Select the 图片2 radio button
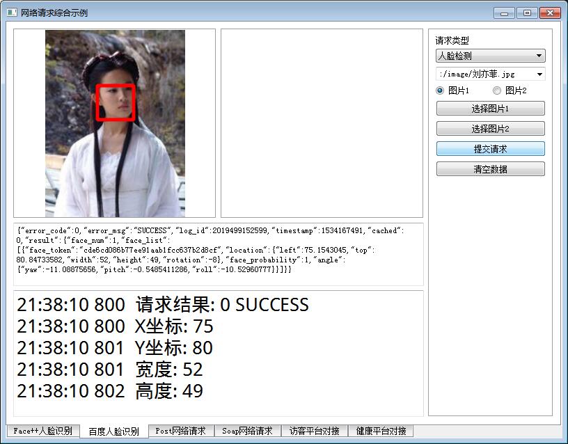568x444 pixels. tap(510, 90)
